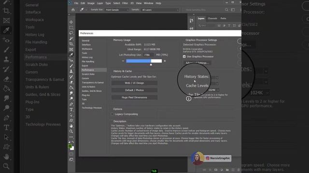Select the Clone Stamp tool

tap(71, 72)
